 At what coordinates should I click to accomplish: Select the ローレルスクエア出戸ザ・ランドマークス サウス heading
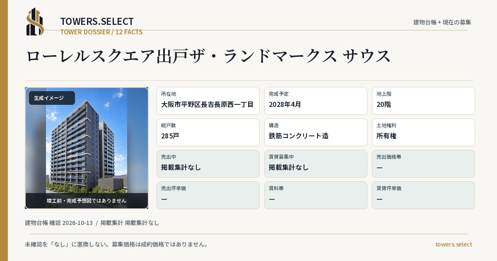coord(208,56)
